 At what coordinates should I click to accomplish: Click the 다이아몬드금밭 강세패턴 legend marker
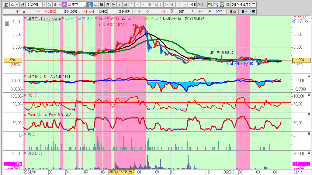pyautogui.click(x=161, y=18)
